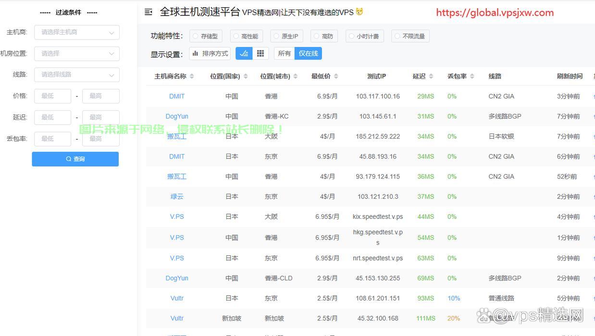Open the 主机商 dropdown selector
This screenshot has height=336, width=595.
click(x=76, y=32)
